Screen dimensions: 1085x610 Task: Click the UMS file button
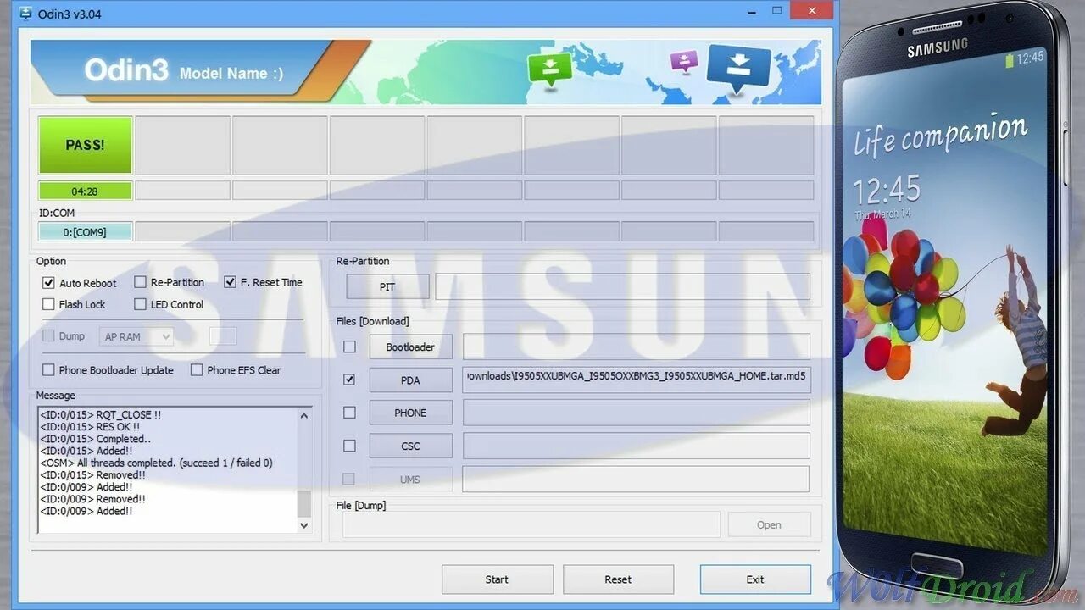[410, 480]
